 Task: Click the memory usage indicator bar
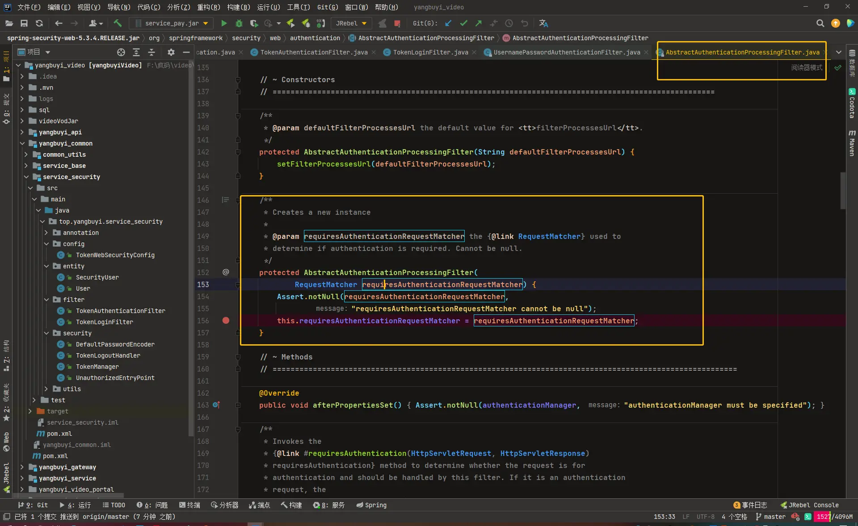click(x=834, y=517)
